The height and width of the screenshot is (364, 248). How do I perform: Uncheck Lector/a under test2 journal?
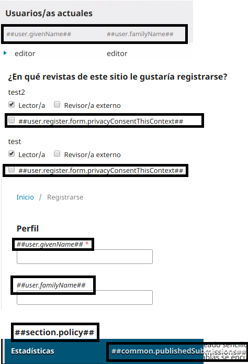click(12, 104)
